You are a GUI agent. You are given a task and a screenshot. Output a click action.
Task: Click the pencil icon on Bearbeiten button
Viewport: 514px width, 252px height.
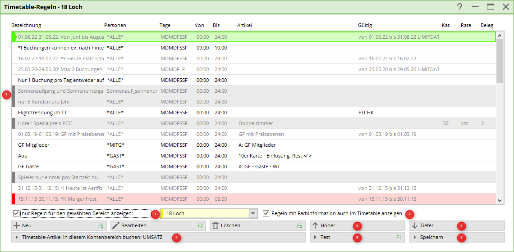point(115,225)
